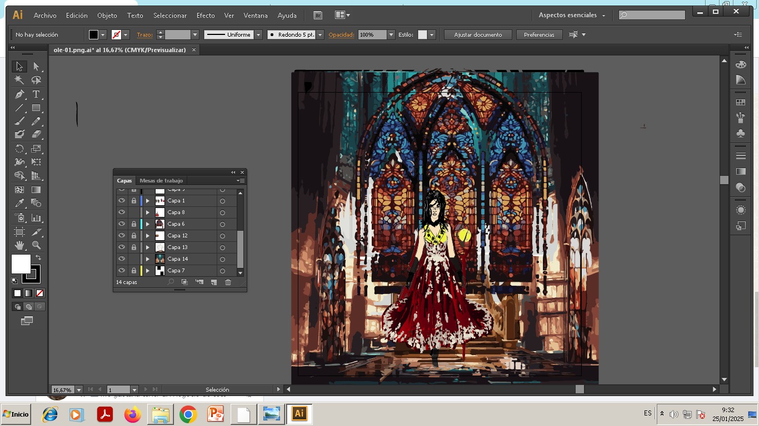Select the Blob Brush tool
Image resolution: width=759 pixels, height=426 pixels.
19,134
